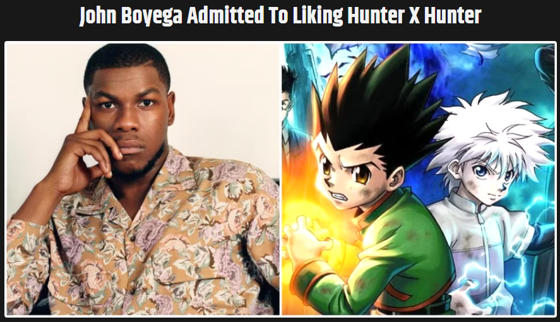This screenshot has height=322, width=560.
Task: Click the fluffy white hair in the artwork
Action: [489, 129]
